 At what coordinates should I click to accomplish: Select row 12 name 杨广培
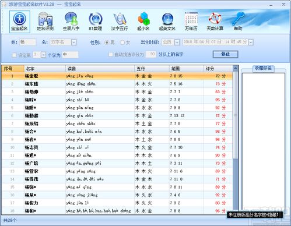click(31, 164)
